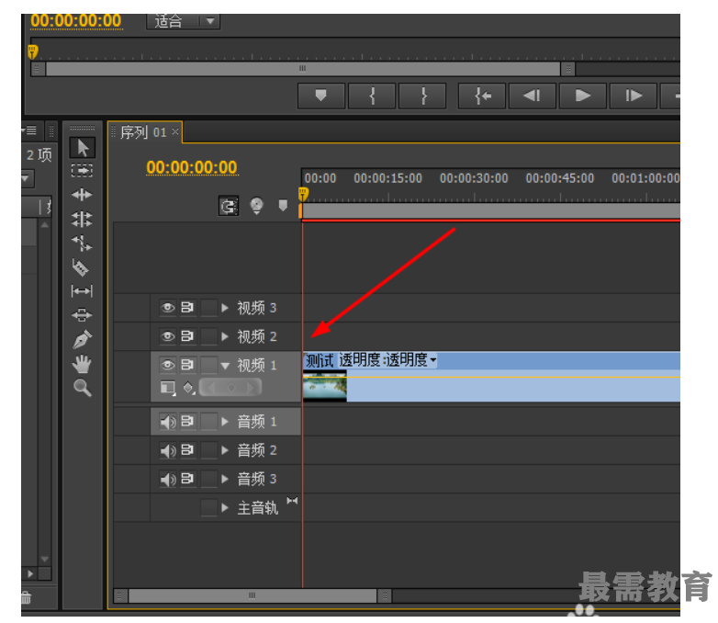Click the timeline playhead marker
The width and height of the screenshot is (718, 623).
[x=303, y=195]
